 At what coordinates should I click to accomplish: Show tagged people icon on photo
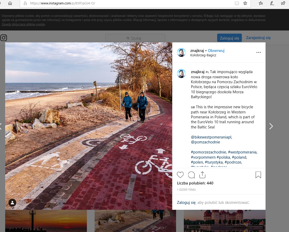[x=12, y=203]
